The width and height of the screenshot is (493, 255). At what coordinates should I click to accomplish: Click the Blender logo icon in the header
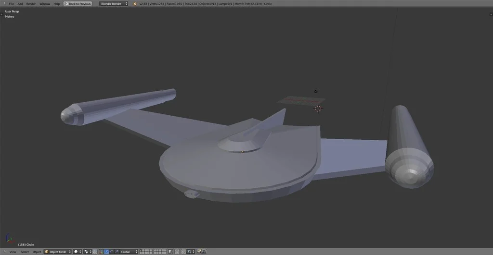click(135, 4)
